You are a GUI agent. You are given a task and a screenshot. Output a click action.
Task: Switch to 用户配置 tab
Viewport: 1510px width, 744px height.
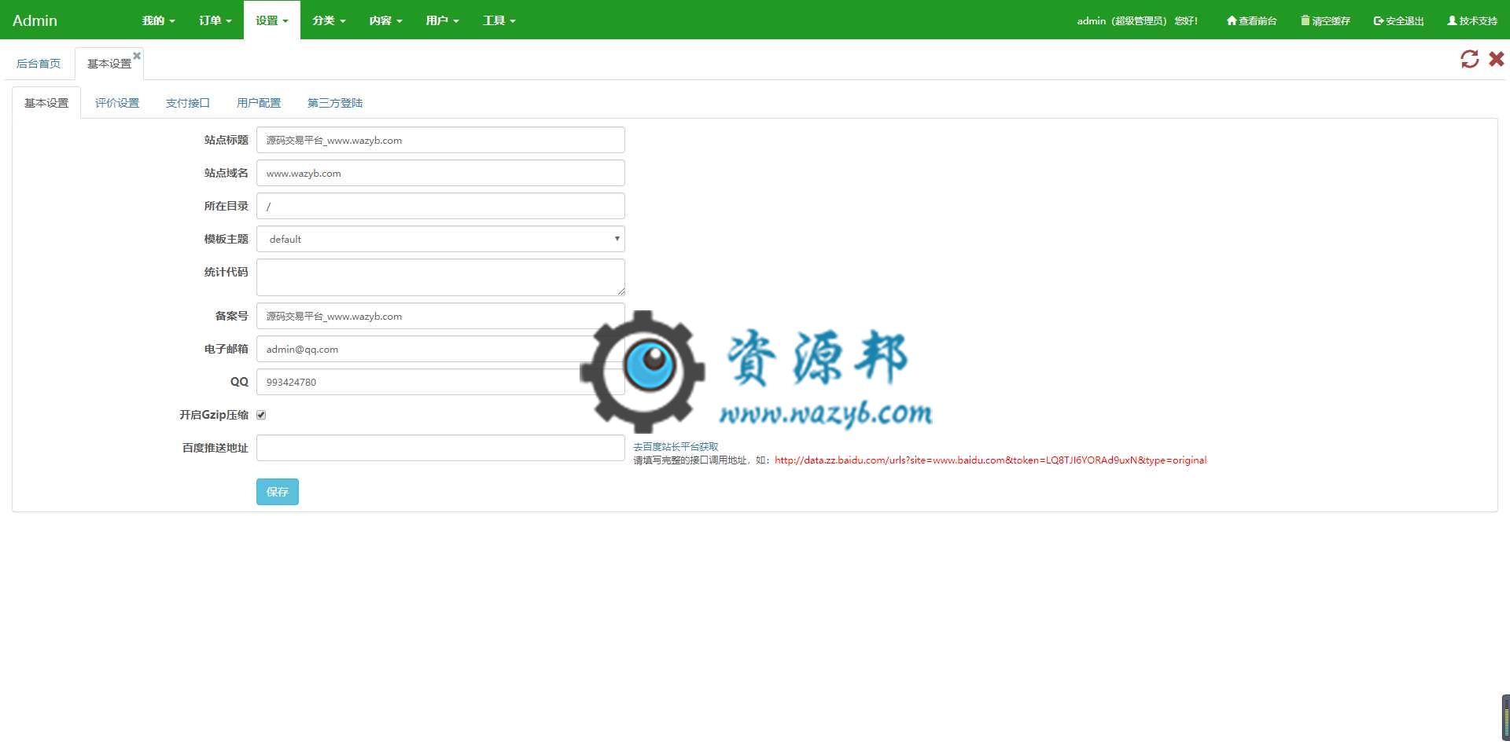(259, 103)
